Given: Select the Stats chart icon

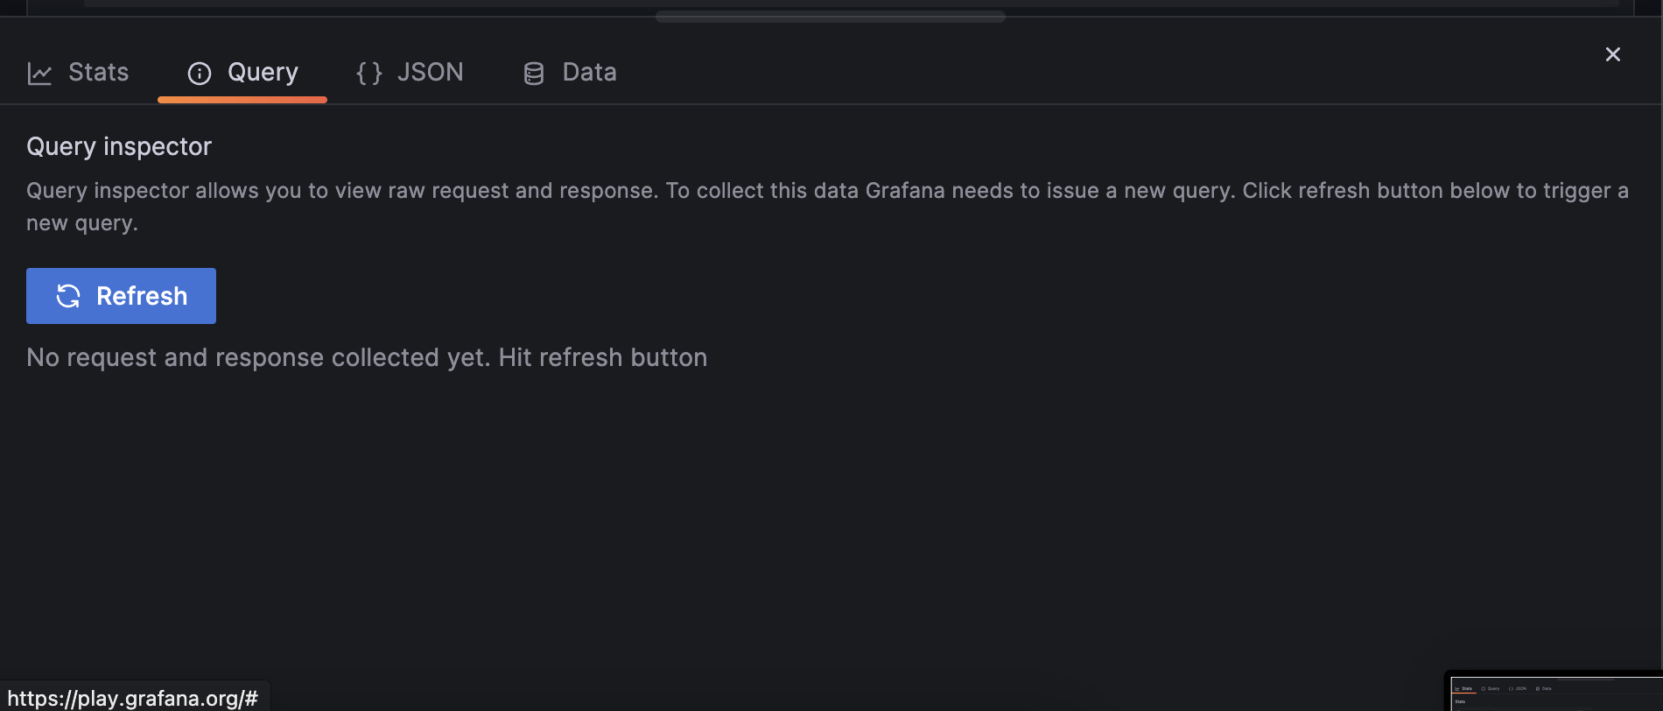Looking at the screenshot, I should click(40, 73).
